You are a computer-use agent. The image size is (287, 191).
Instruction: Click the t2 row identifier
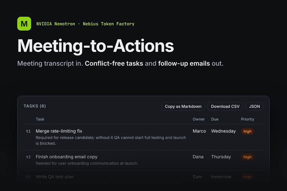(x=28, y=157)
